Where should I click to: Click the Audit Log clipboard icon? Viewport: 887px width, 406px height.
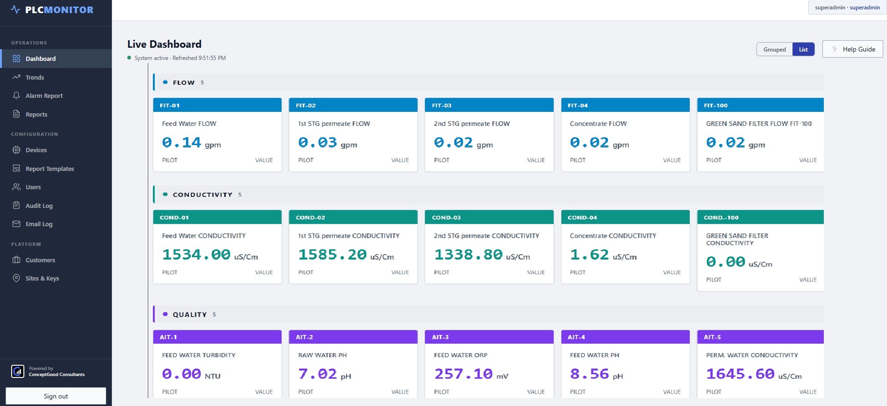tap(16, 206)
